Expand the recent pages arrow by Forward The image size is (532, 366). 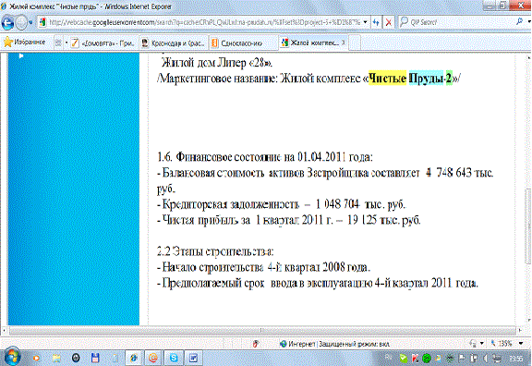point(30,23)
